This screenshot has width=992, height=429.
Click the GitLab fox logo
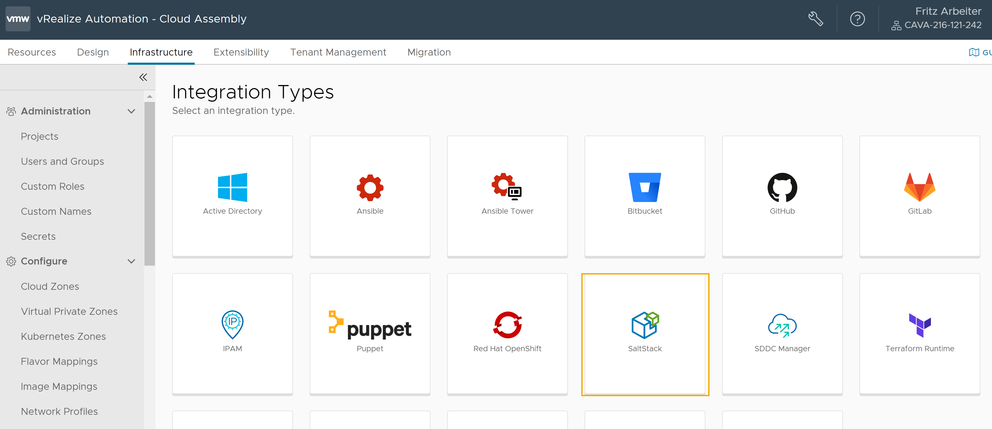click(x=920, y=187)
